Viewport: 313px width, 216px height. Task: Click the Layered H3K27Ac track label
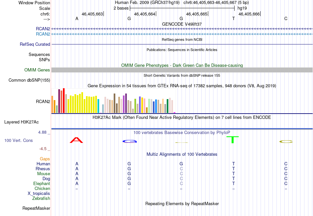[x=21, y=122]
